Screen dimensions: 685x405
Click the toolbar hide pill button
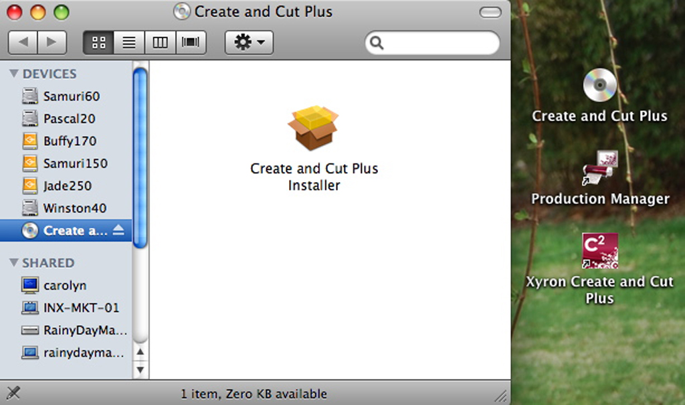click(490, 12)
